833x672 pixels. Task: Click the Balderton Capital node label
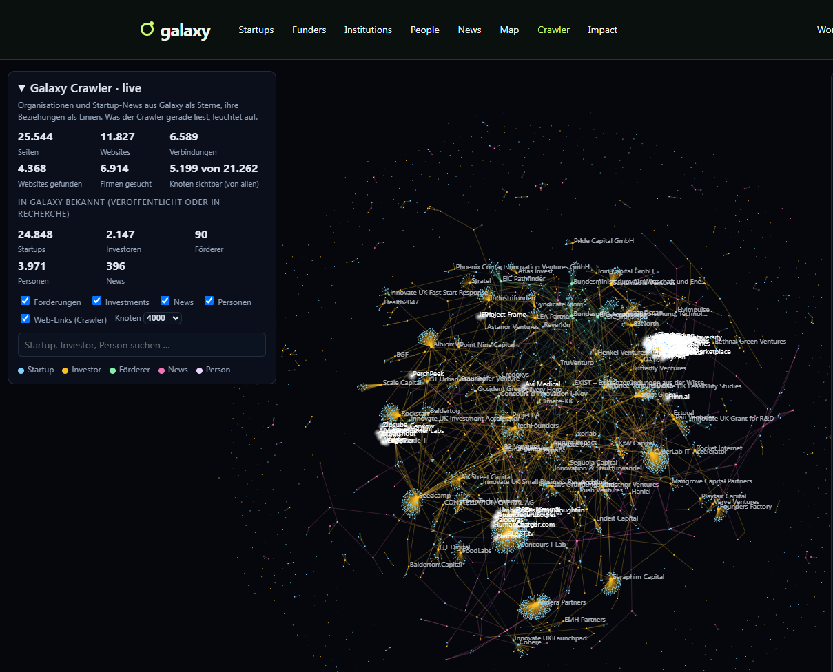pyautogui.click(x=436, y=565)
